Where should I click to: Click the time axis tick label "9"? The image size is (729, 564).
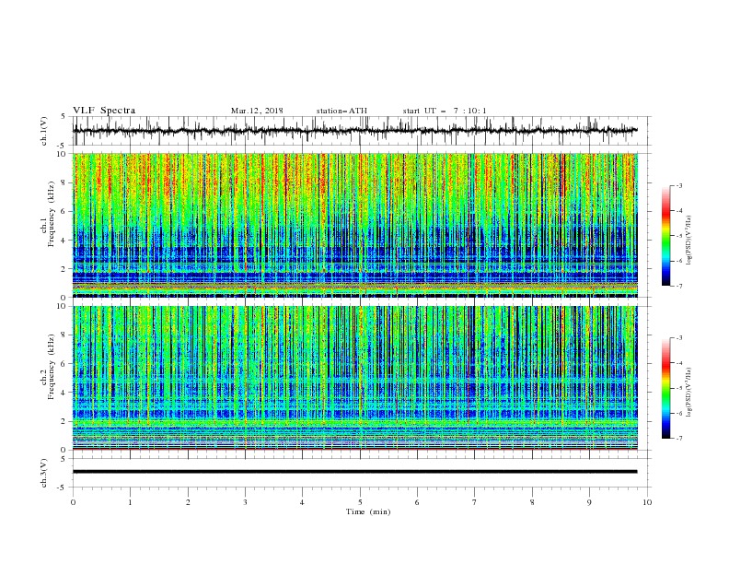click(x=589, y=502)
